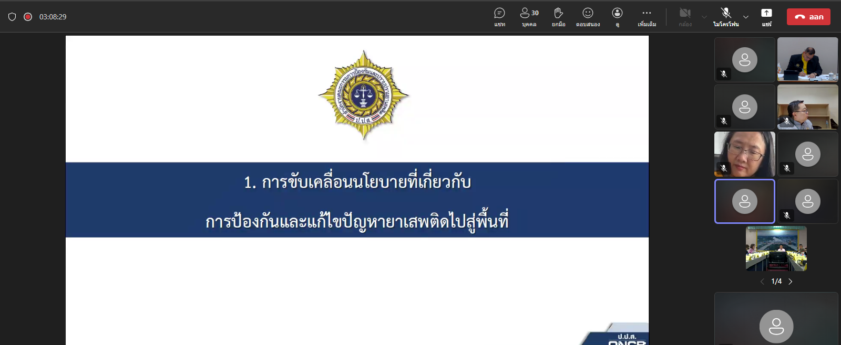The width and height of the screenshot is (841, 345).
Task: Open the View options icon
Action: point(617,16)
